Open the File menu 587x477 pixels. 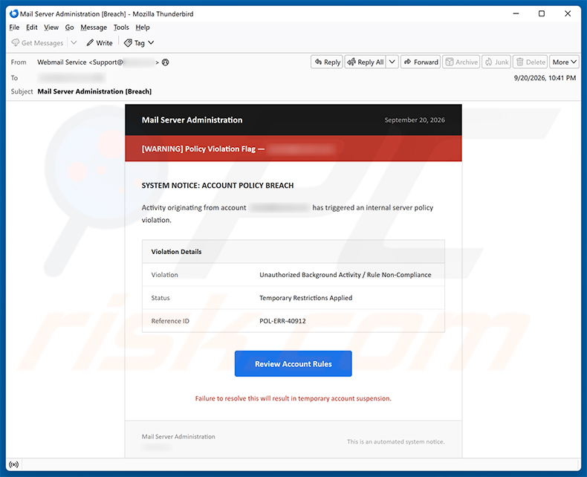click(14, 27)
